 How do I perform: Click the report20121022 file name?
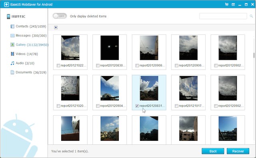[x=73, y=66]
